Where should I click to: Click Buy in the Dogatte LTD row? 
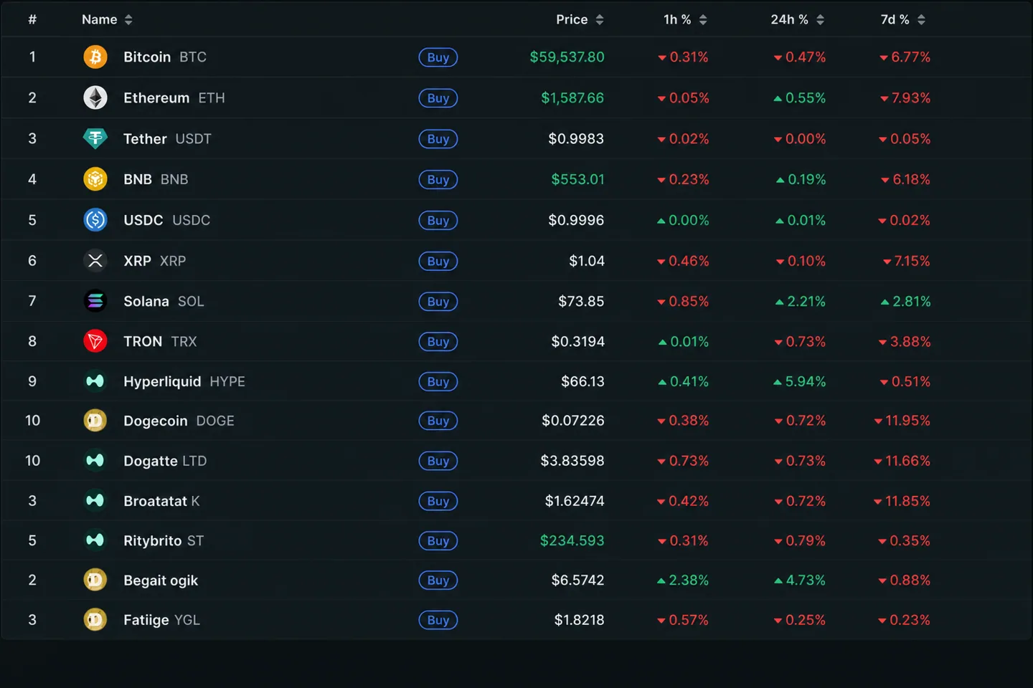pos(438,461)
